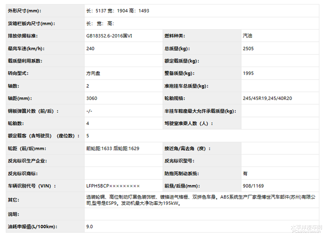326x236 pixels.
Task: Click the 货箱栏板内尺寸(mm) label
Action: pos(31,24)
